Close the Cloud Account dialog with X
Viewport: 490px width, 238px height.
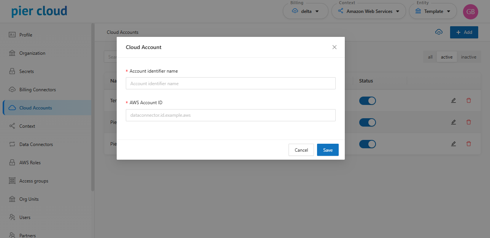click(335, 47)
